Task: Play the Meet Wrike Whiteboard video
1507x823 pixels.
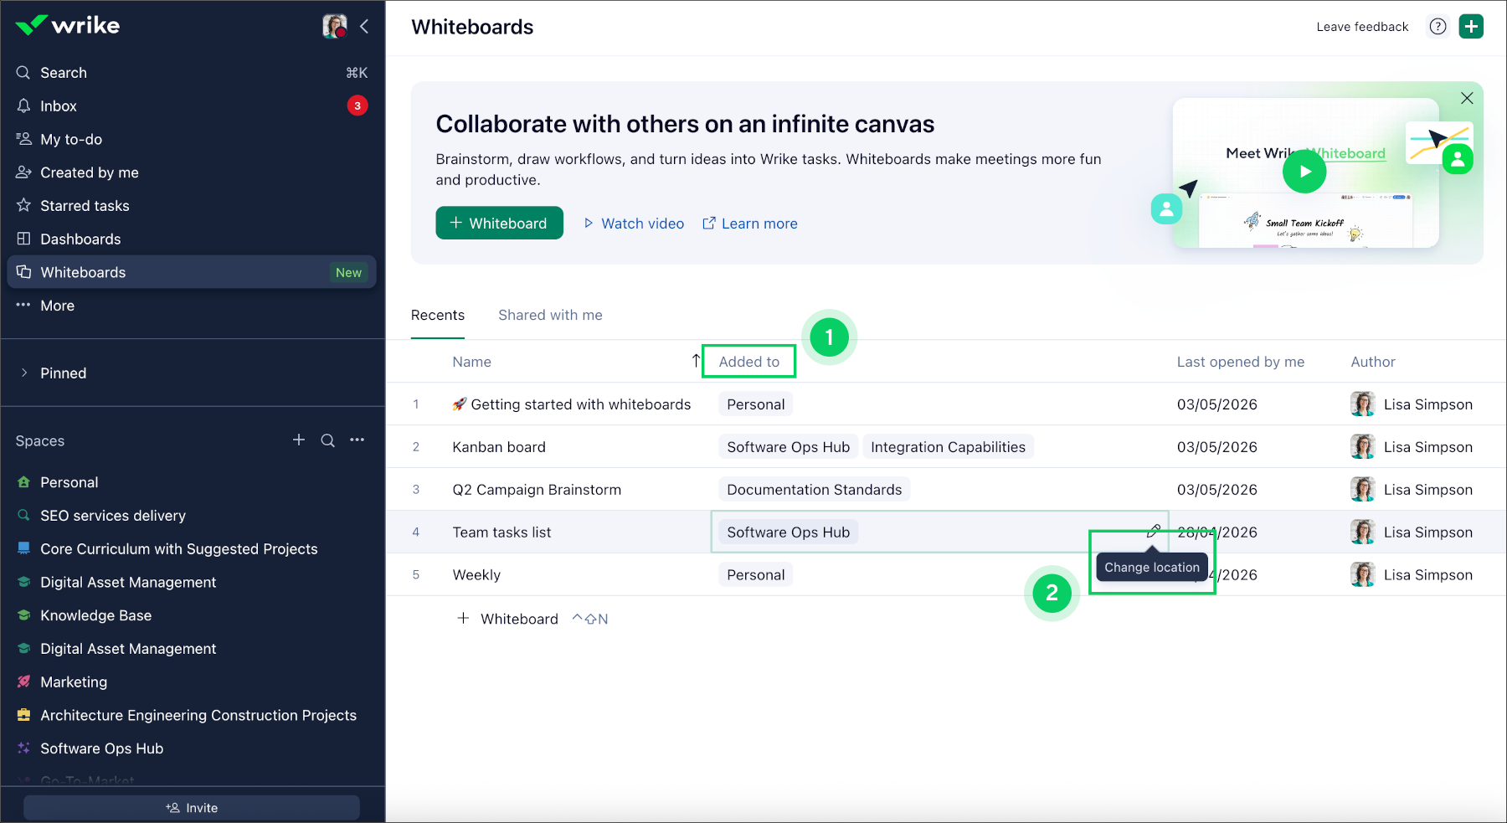Action: (x=1304, y=172)
